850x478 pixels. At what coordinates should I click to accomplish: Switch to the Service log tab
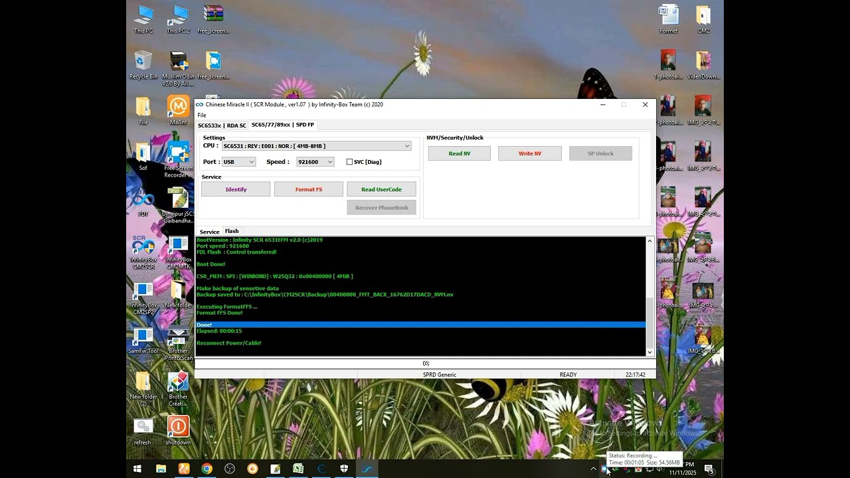[210, 232]
